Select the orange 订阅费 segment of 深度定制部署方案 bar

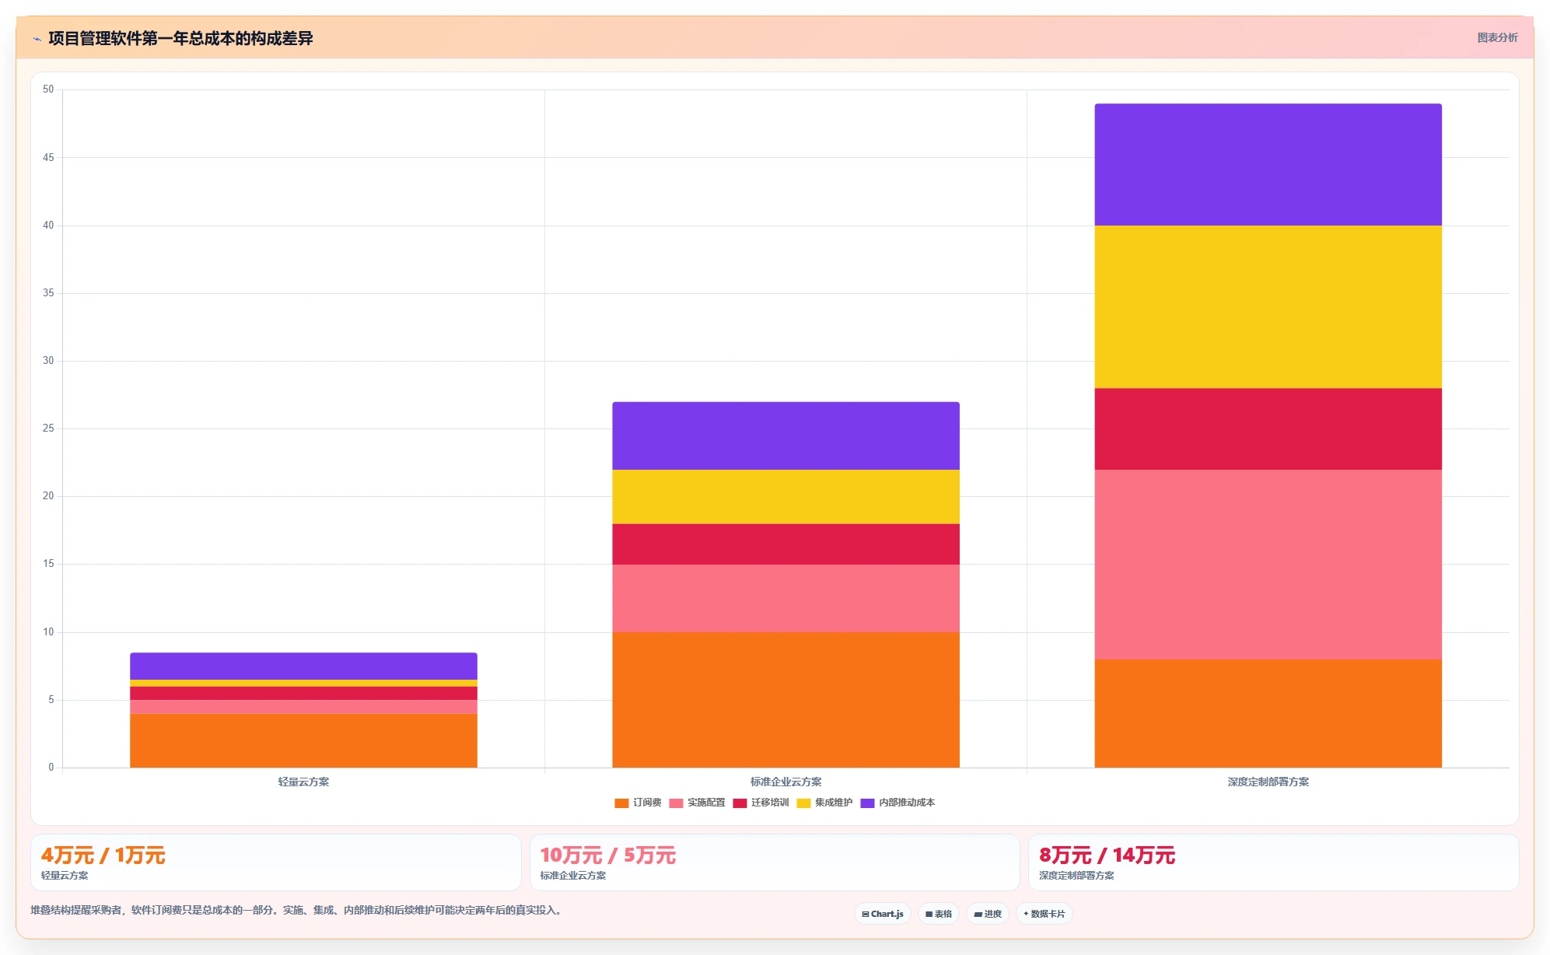(1268, 713)
